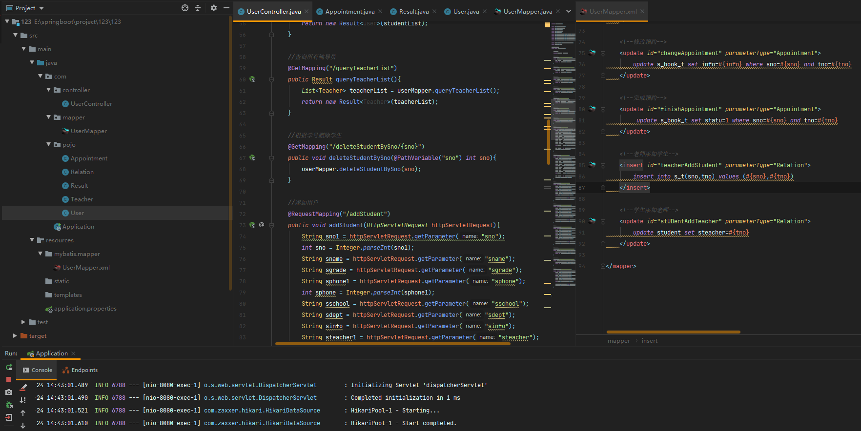This screenshot has height=431, width=861.
Task: Clear console output with eraser icon
Action: click(x=23, y=387)
